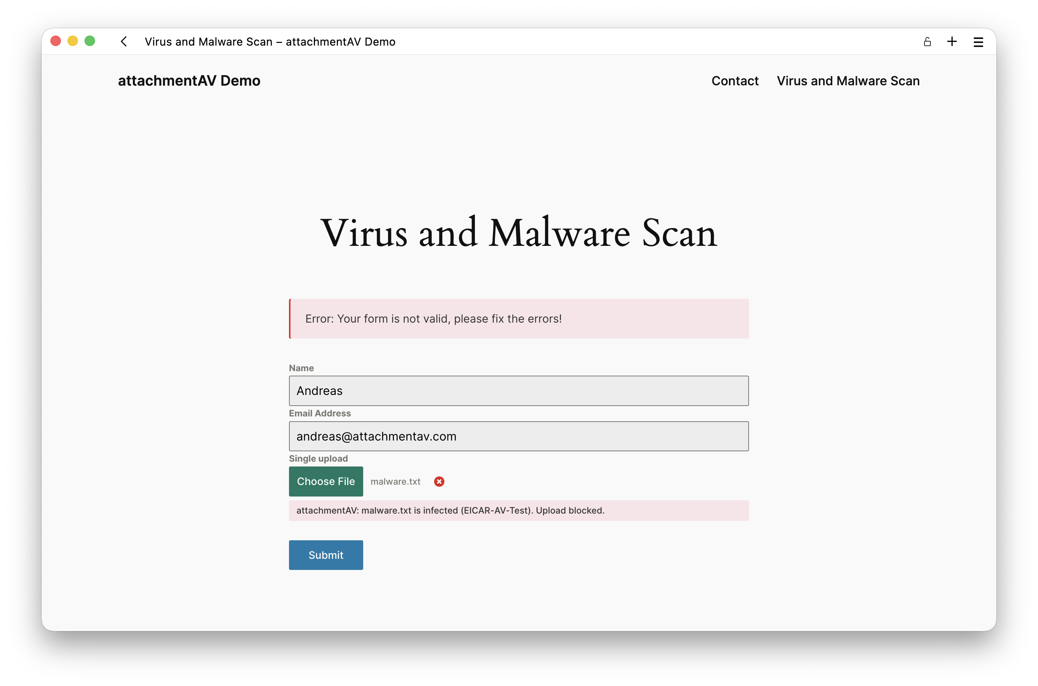Open a new tab with plus icon
Image resolution: width=1038 pixels, height=686 pixels.
952,42
